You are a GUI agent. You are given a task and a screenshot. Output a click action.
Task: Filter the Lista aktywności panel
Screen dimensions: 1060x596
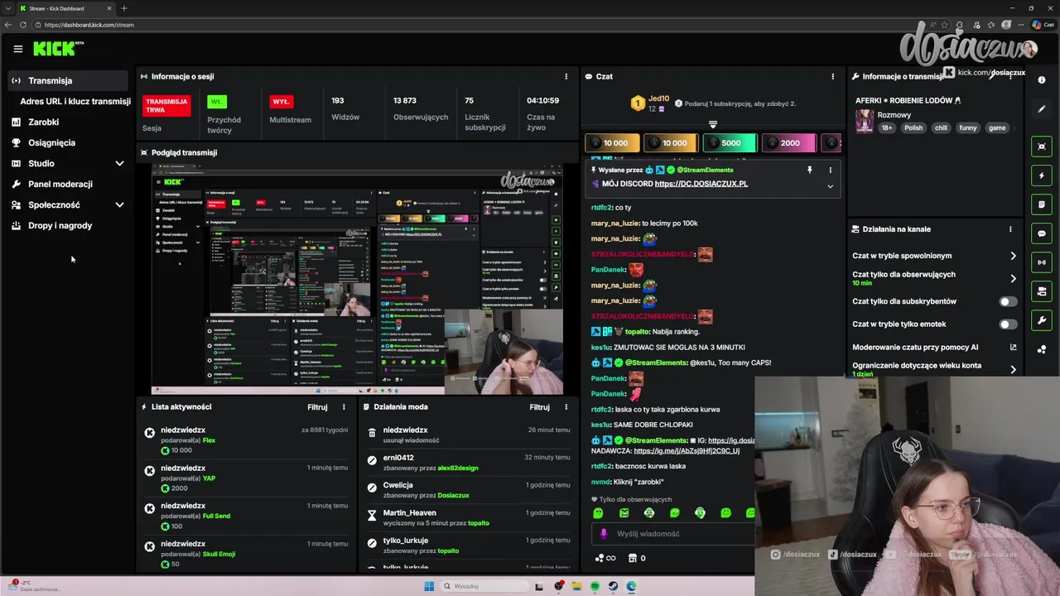317,407
